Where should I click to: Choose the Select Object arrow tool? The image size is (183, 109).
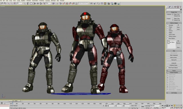click(x=25, y=3)
